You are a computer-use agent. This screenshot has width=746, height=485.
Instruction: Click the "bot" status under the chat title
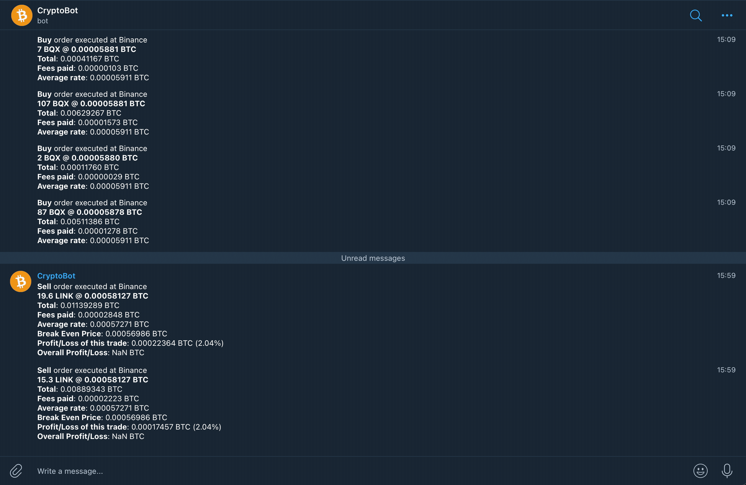coord(42,21)
